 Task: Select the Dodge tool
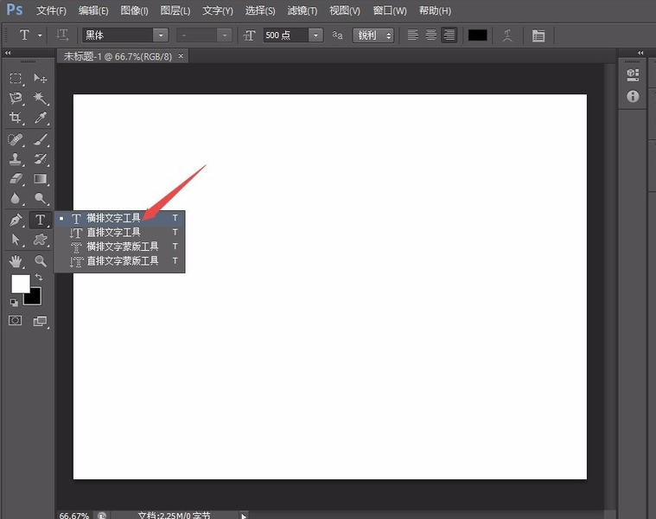40,198
